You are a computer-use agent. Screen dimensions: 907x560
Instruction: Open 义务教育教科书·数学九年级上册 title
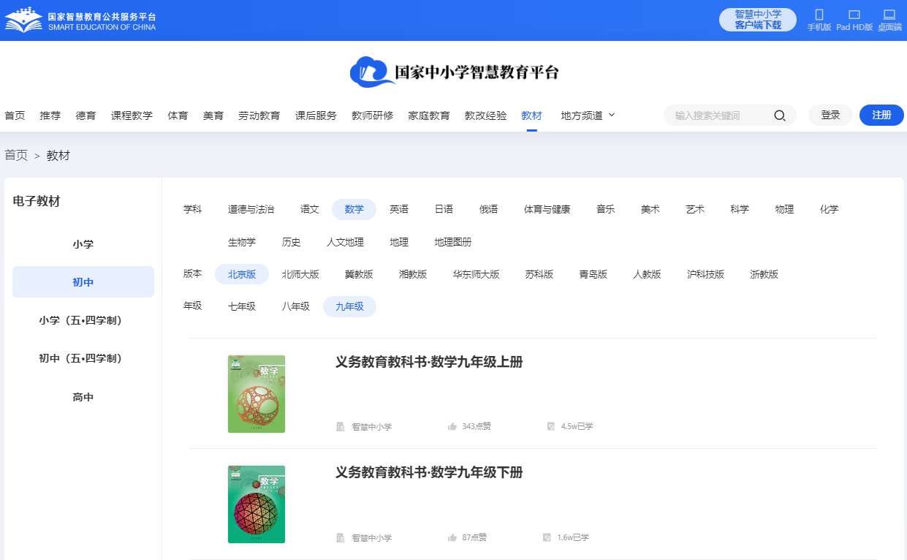429,363
